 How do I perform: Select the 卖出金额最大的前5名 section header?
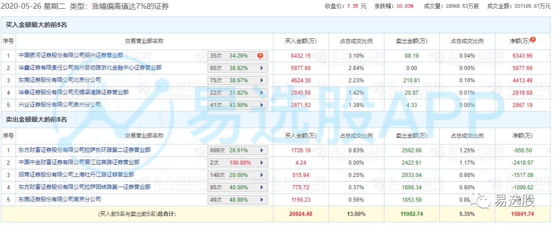click(36, 120)
